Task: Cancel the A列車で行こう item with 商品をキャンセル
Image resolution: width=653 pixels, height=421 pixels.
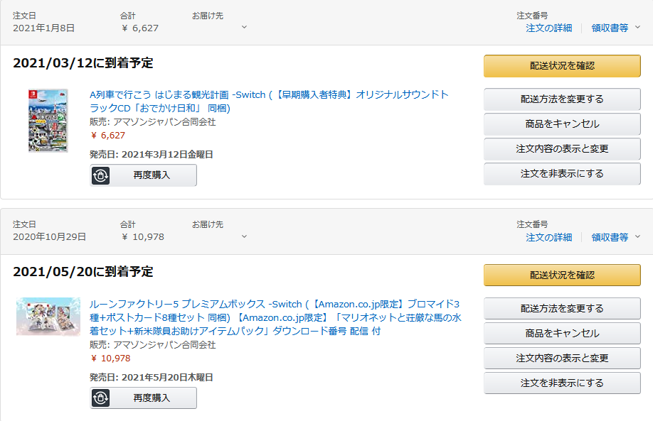Action: click(x=562, y=124)
